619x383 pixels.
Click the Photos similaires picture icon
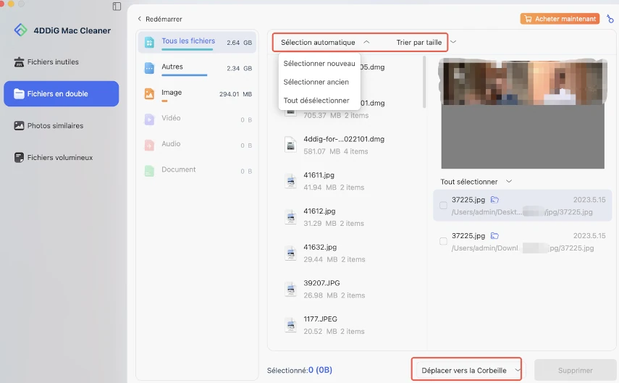pos(19,125)
